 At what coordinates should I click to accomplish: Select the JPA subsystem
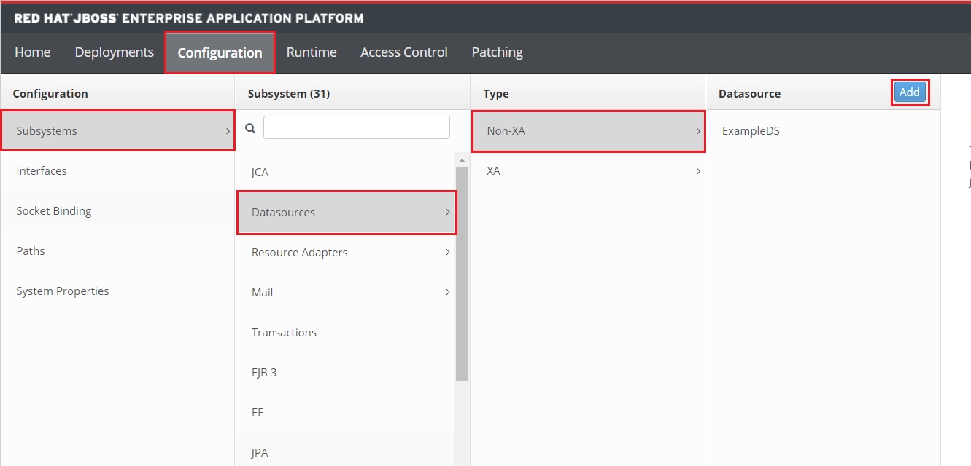pos(259,452)
